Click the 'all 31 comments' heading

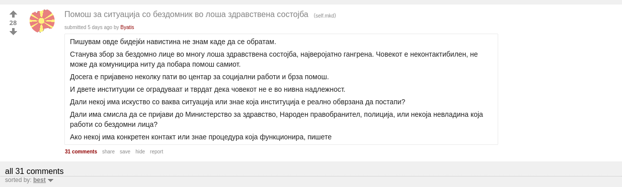[34, 171]
